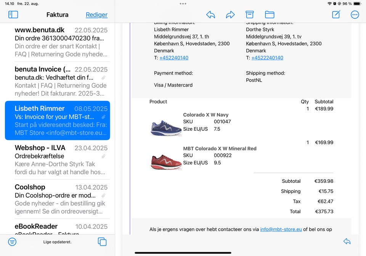Tap attachment paperclip on Webshop - ILVA email

tap(103, 156)
